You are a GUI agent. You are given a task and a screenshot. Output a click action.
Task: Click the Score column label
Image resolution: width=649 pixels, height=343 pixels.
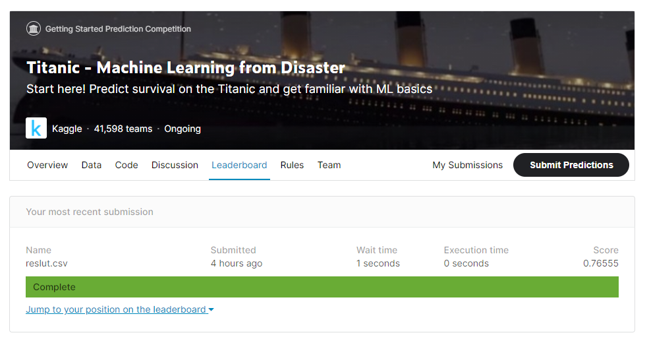click(606, 250)
